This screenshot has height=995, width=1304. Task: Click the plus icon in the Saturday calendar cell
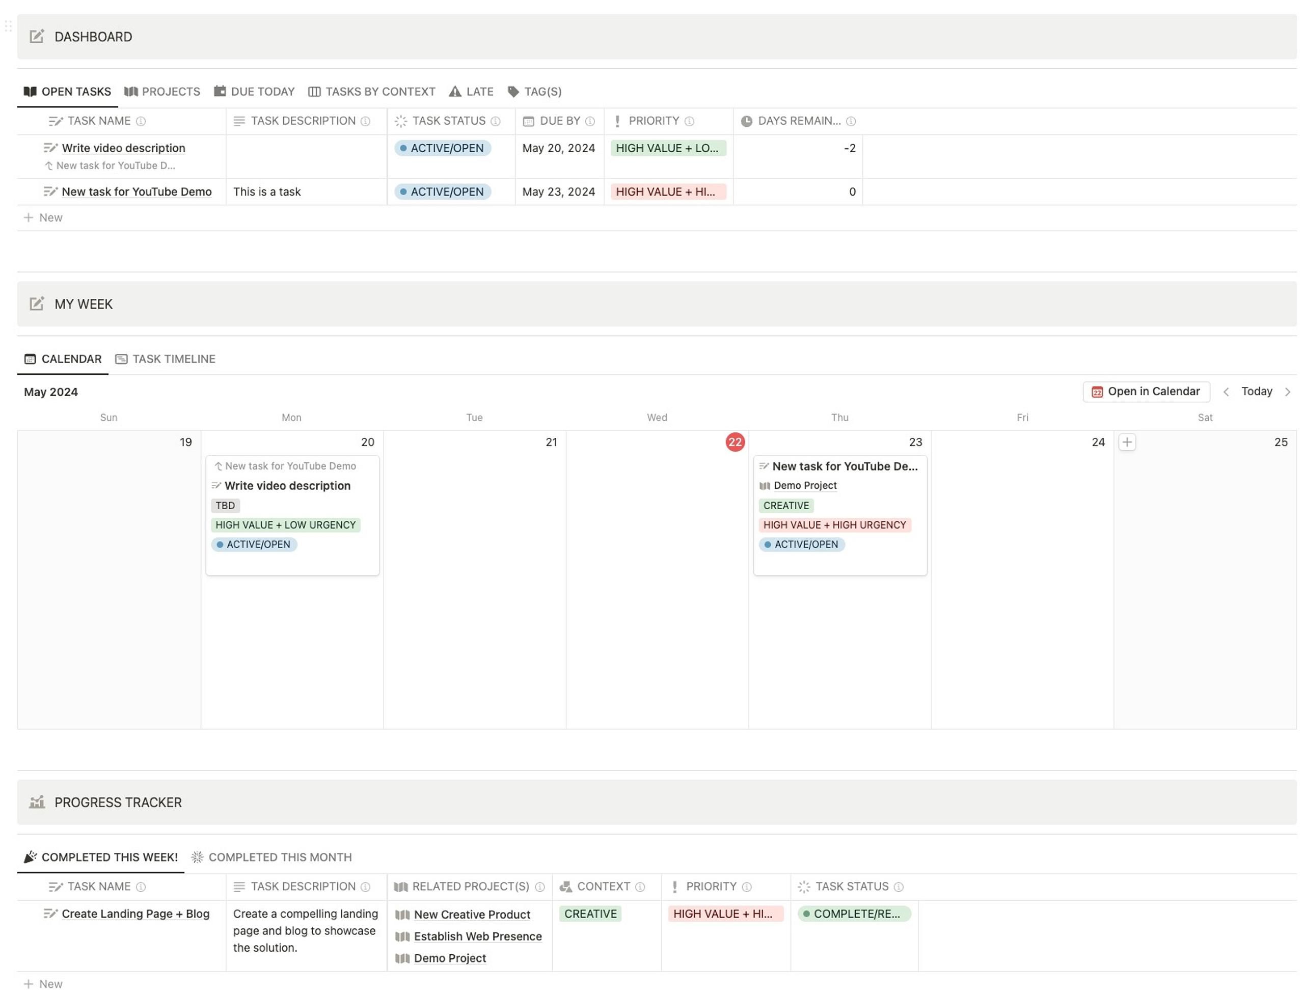(1127, 442)
